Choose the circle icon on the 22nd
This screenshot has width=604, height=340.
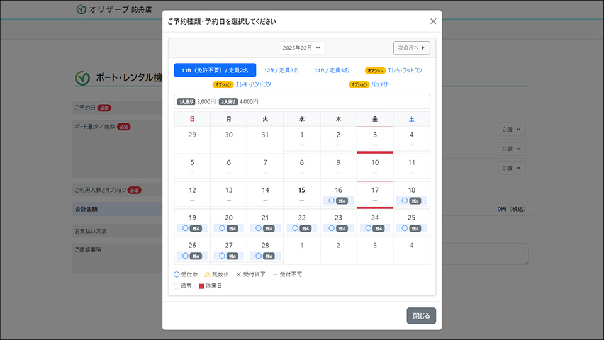[295, 229]
